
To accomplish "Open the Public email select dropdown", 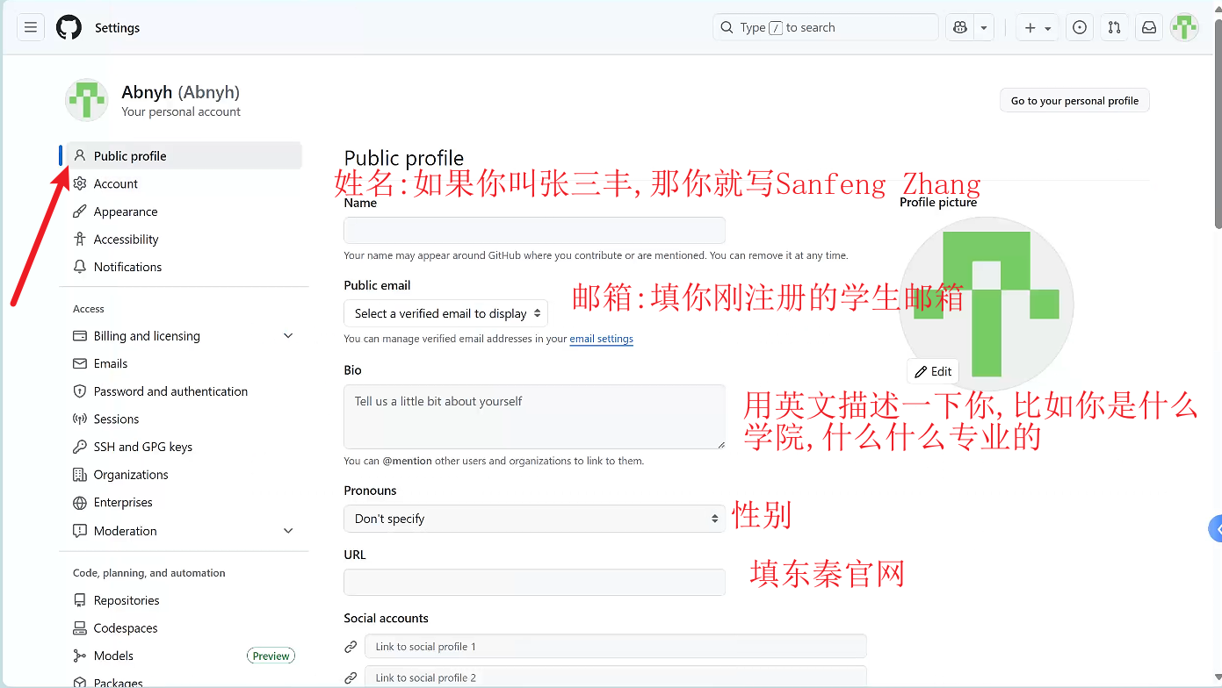I will coord(445,313).
